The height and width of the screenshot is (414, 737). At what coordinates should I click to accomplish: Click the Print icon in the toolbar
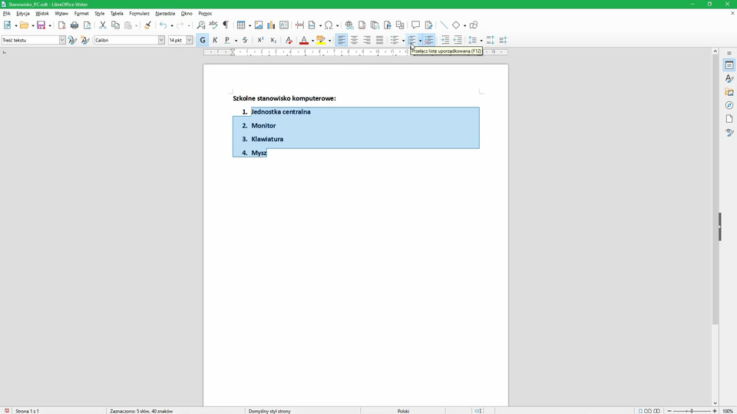(x=74, y=25)
